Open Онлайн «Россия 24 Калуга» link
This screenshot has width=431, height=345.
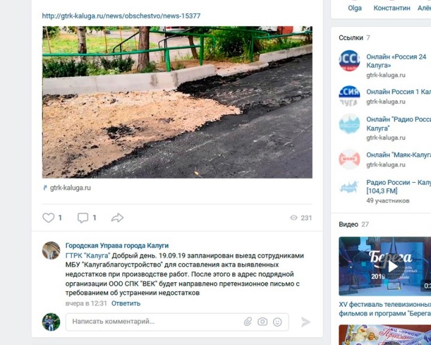(396, 61)
